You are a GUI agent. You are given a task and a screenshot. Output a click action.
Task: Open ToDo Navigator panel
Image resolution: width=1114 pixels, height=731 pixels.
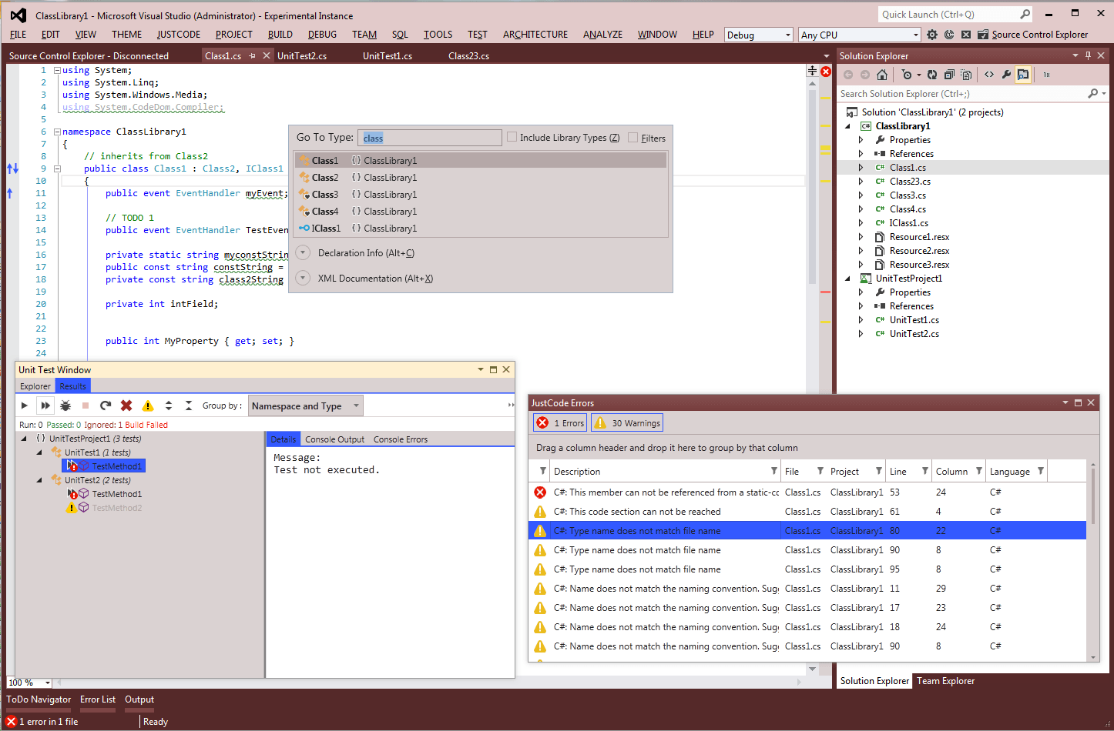coord(39,699)
